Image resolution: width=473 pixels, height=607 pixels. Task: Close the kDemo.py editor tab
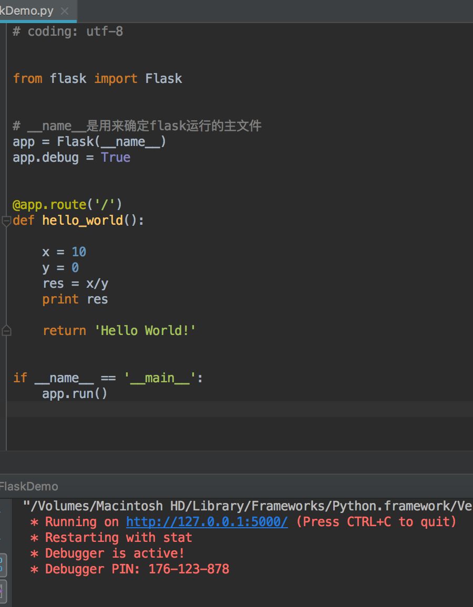[65, 11]
